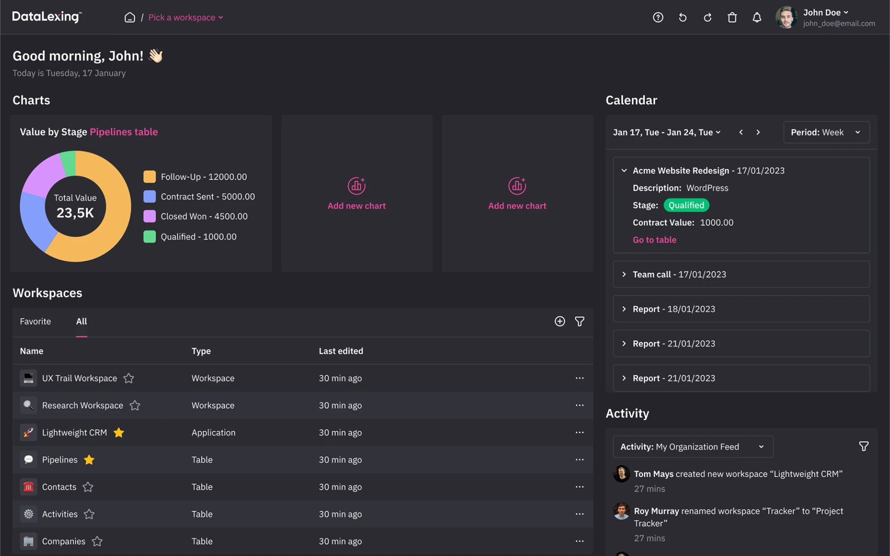
Task: Expand the Team call calendar entry
Action: point(624,274)
